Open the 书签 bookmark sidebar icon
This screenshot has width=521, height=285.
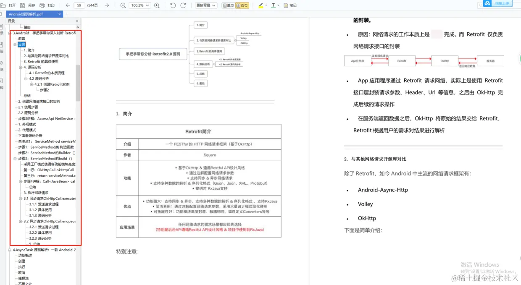click(2, 47)
